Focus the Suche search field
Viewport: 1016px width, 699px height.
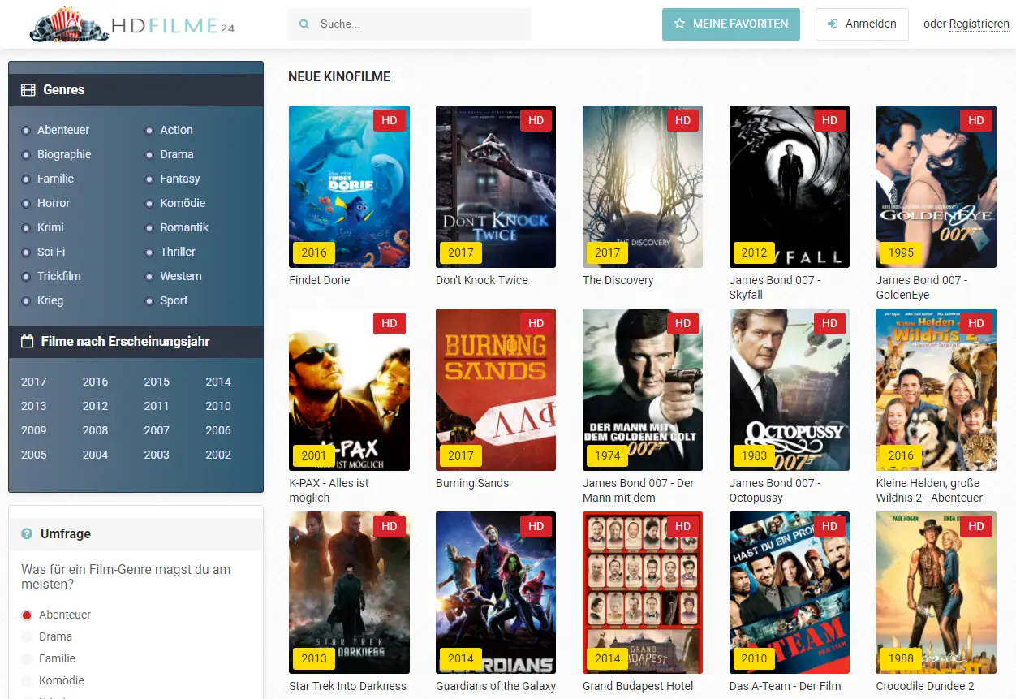tap(410, 24)
